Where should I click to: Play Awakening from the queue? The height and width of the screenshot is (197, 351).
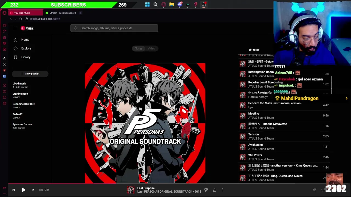click(284, 147)
